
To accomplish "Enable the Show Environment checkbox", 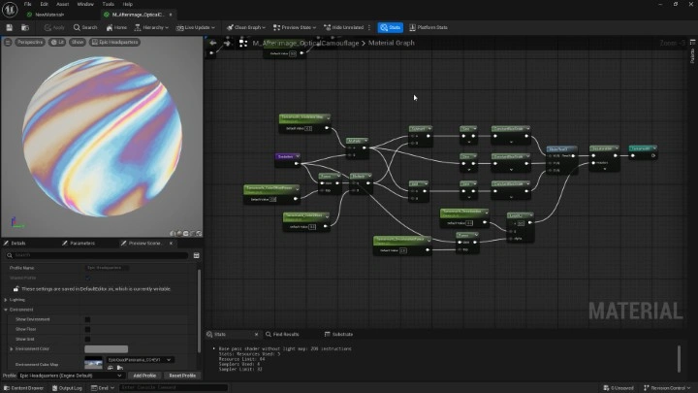I will [87, 319].
